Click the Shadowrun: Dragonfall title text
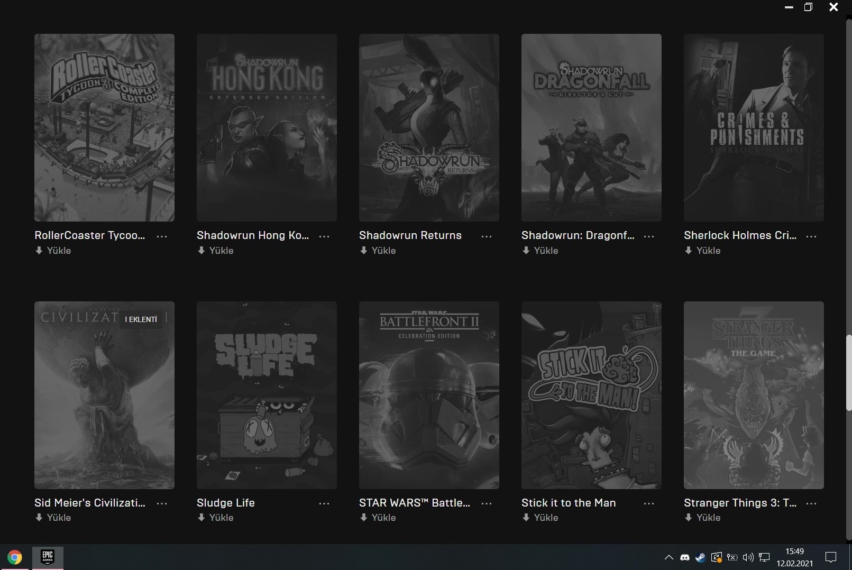The image size is (852, 570). [578, 235]
